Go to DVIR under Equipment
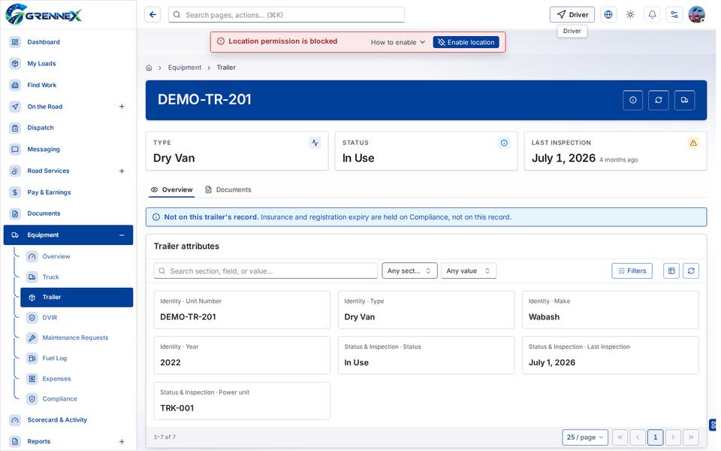The image size is (721, 451). tap(77, 317)
